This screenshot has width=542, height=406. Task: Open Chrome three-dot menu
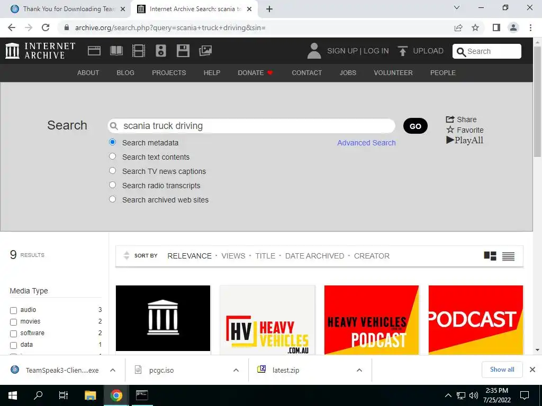point(530,27)
